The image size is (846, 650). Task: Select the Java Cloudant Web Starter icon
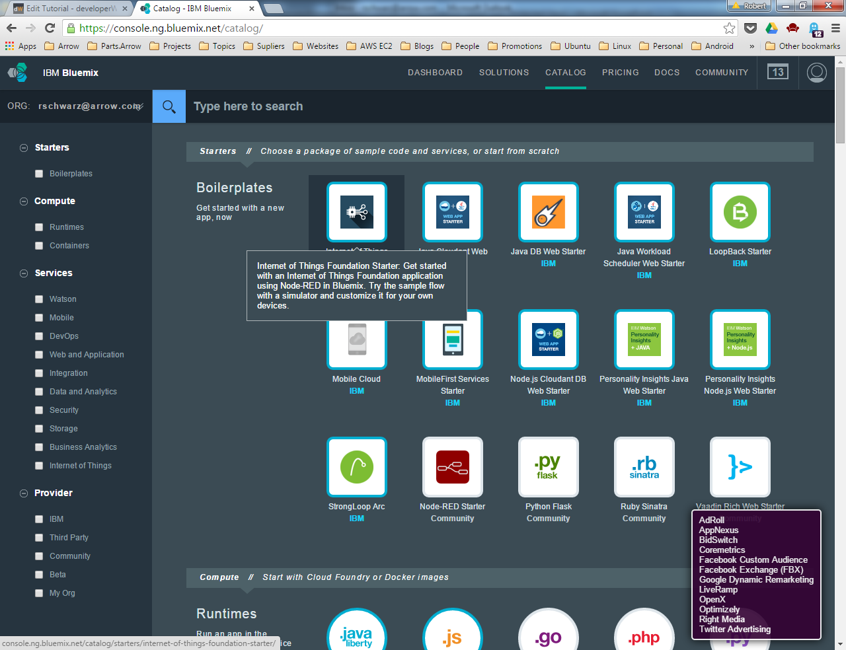click(453, 212)
